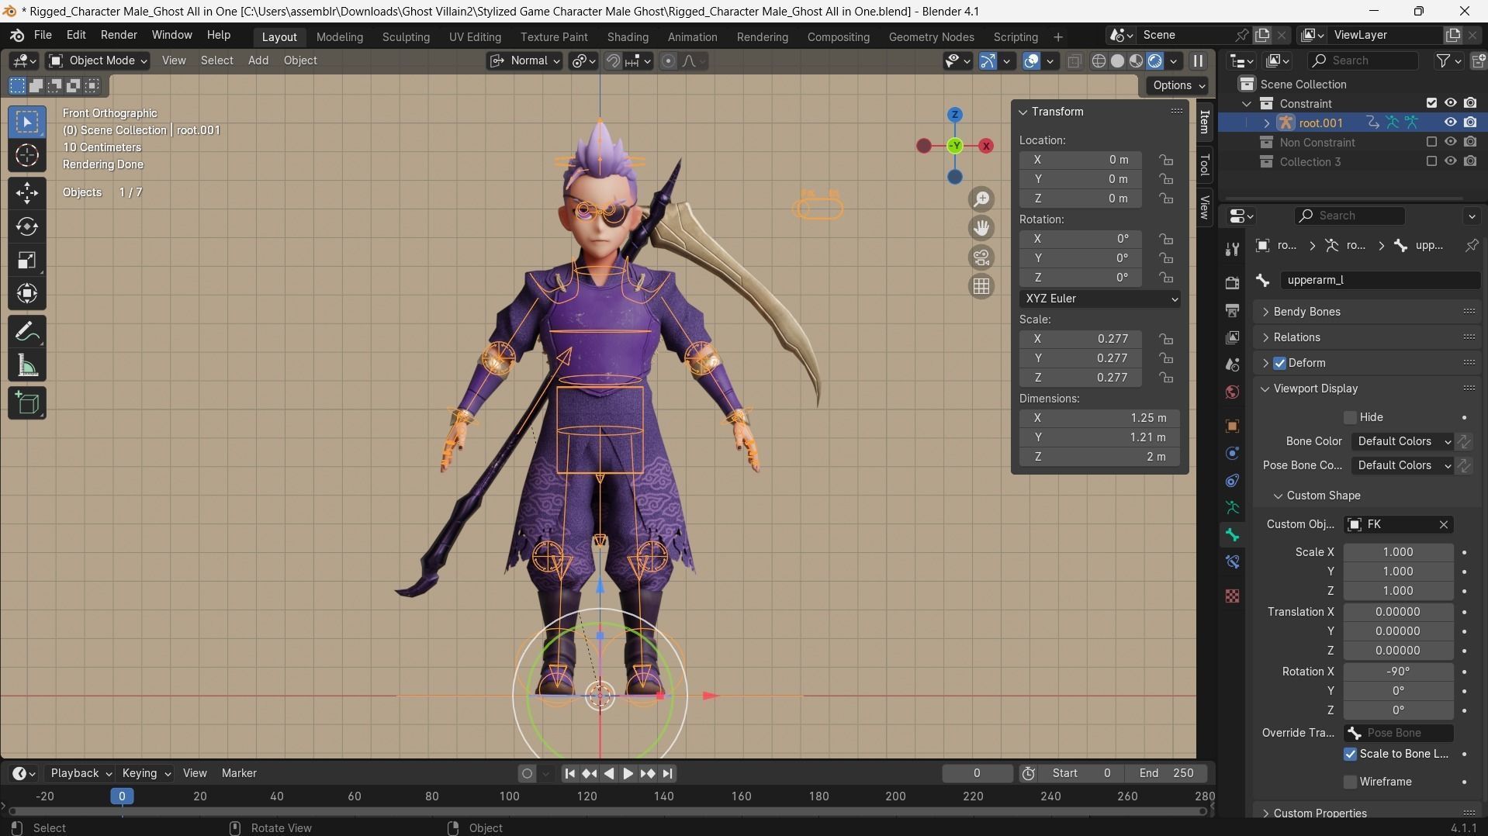Click the Object Scale X value field
Screen dimensions: 1488x836
click(x=1081, y=339)
